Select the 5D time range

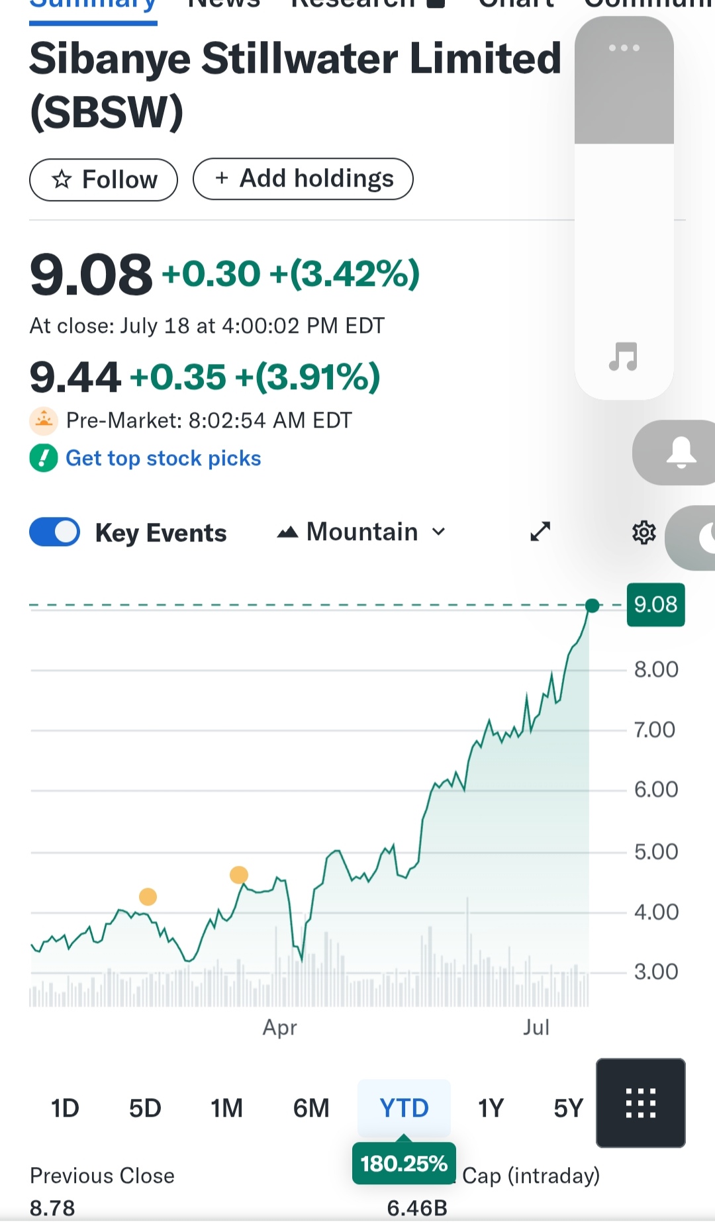click(x=145, y=1108)
